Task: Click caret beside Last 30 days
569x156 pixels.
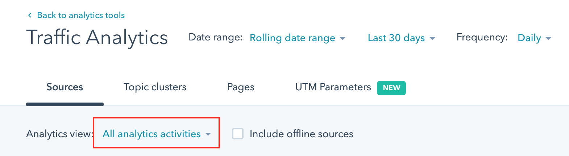Action: (x=432, y=38)
